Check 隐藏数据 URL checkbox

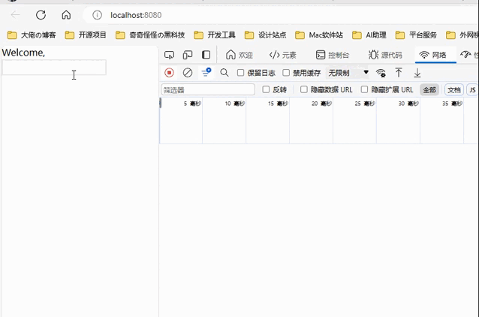pyautogui.click(x=303, y=89)
